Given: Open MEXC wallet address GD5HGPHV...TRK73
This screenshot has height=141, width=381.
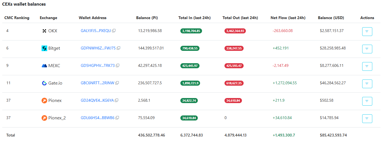Looking at the screenshot, I should tap(97, 66).
